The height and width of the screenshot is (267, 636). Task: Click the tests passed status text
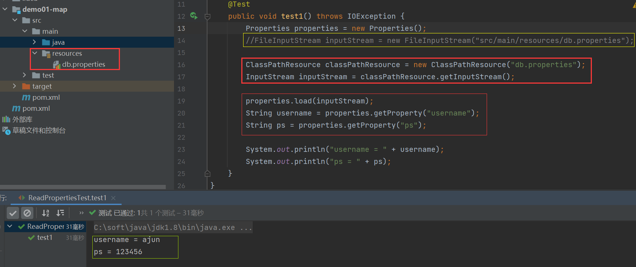(x=151, y=213)
